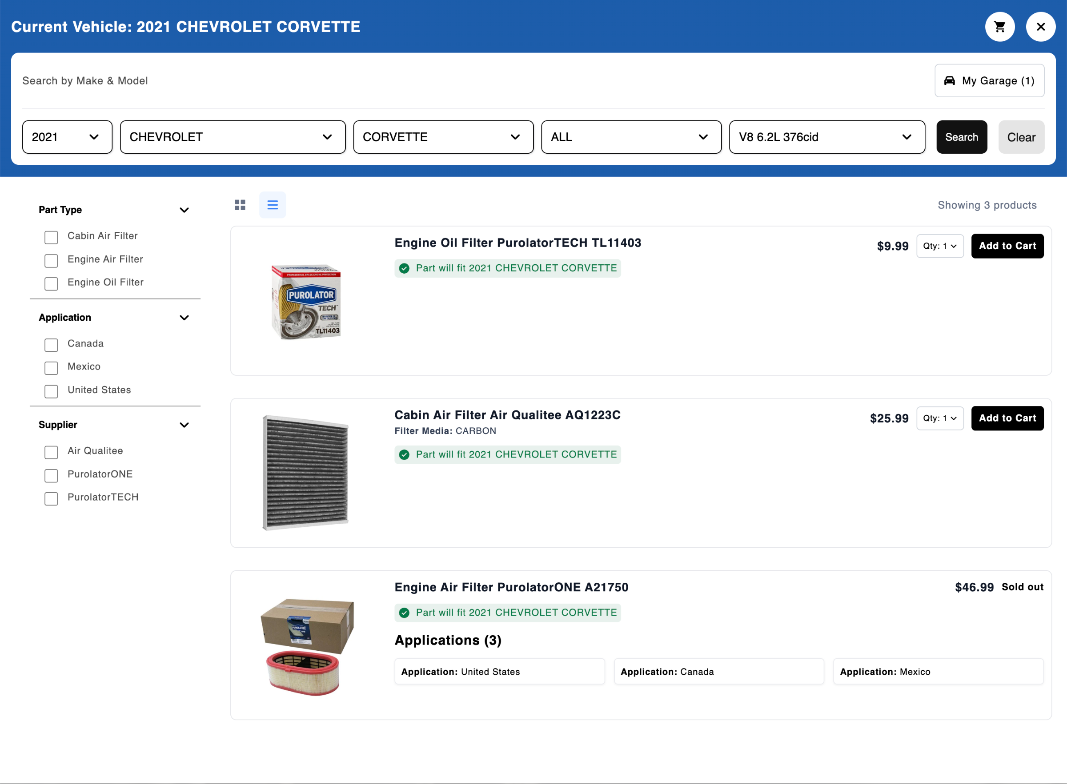The width and height of the screenshot is (1067, 784).
Task: Open the submodel dropdown showing ALL
Action: [631, 137]
